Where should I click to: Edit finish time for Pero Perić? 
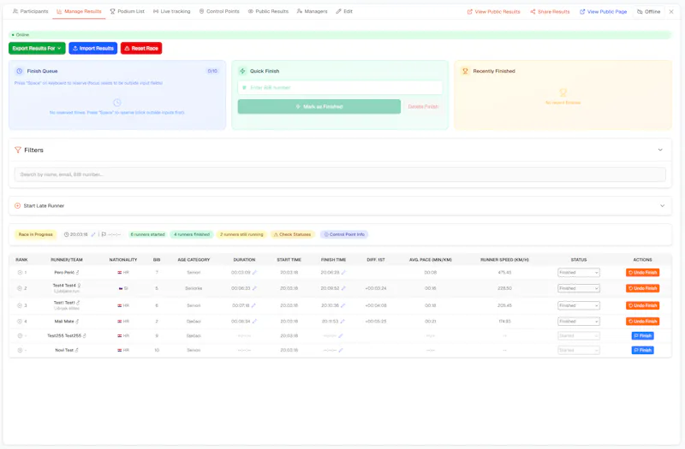coord(343,272)
